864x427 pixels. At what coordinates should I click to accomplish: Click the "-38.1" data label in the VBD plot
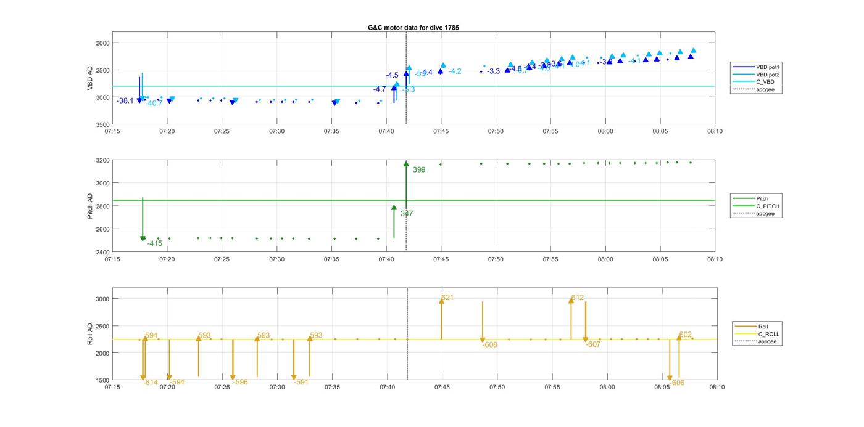[x=125, y=100]
